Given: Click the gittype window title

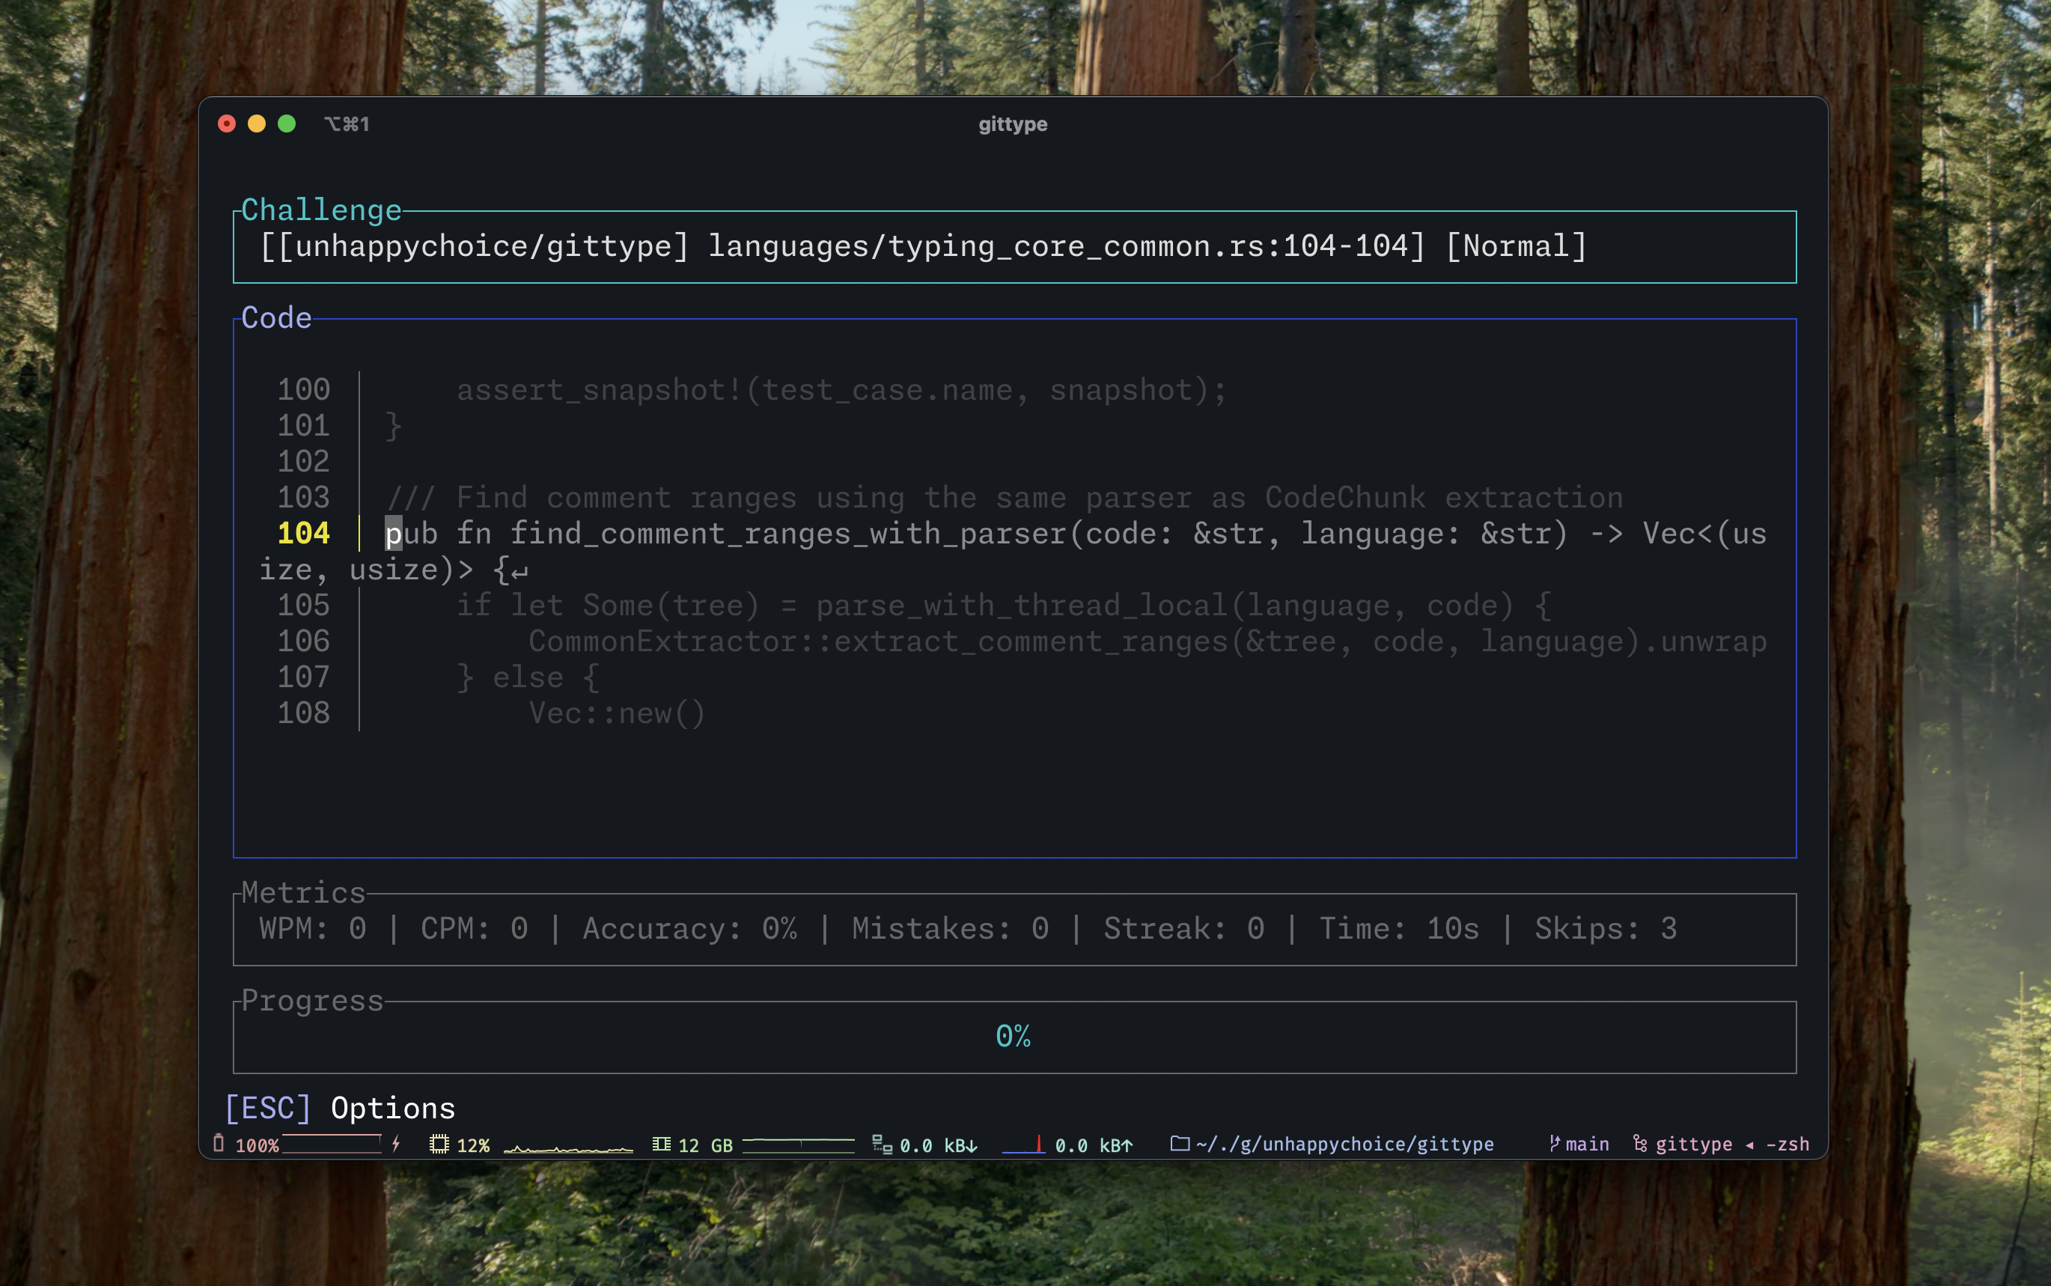Looking at the screenshot, I should 1013,124.
